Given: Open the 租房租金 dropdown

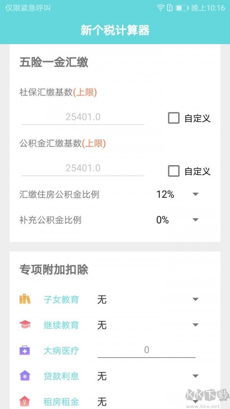Looking at the screenshot, I should (195, 402).
